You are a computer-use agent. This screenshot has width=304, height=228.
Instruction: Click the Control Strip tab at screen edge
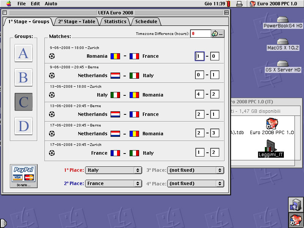pyautogui.click(x=3, y=223)
